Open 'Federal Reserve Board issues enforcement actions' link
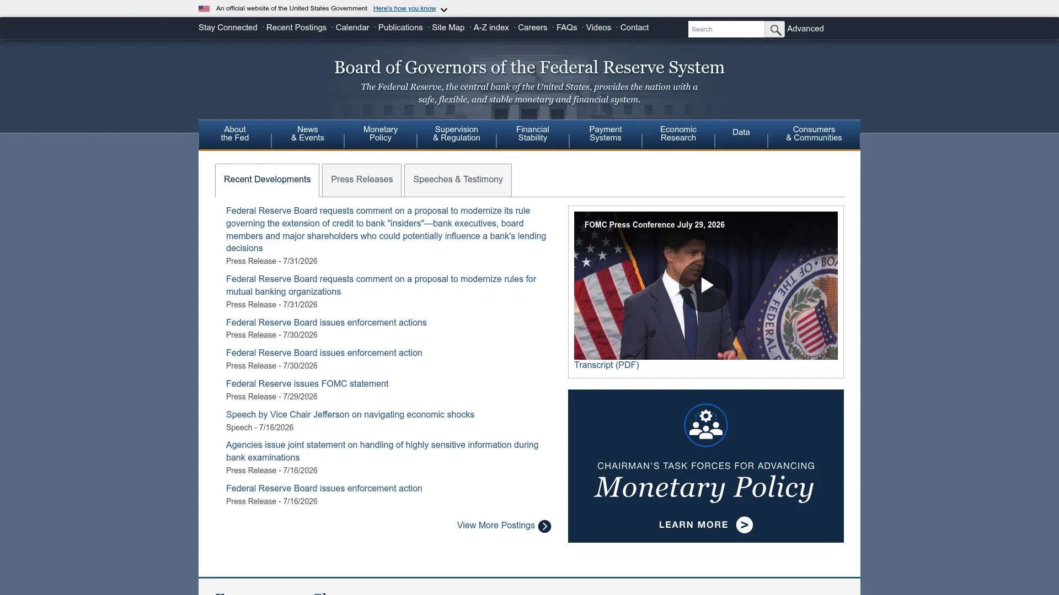Image resolution: width=1059 pixels, height=595 pixels. tap(326, 323)
